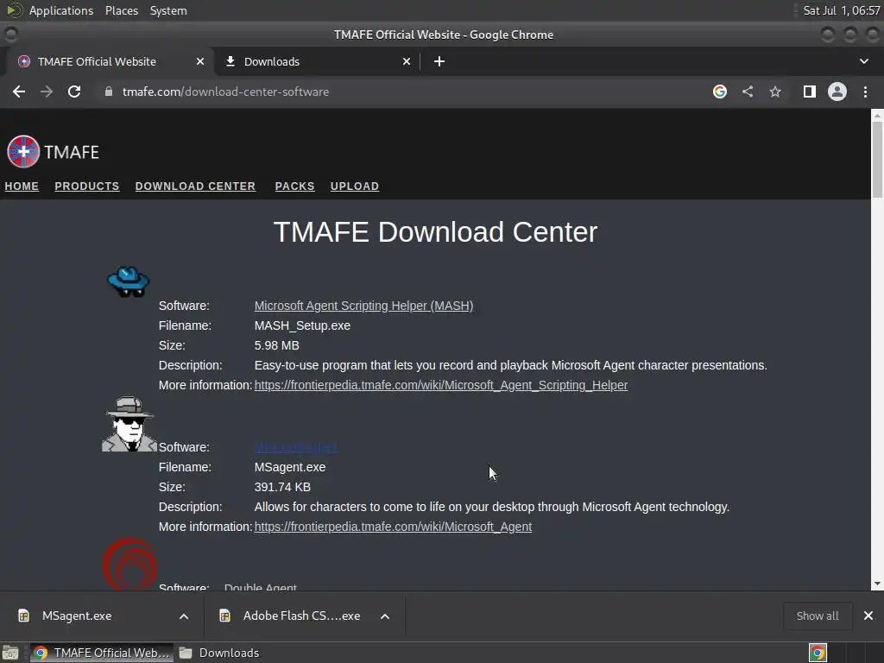Switch to Downloads folder in taskbar

click(220, 653)
